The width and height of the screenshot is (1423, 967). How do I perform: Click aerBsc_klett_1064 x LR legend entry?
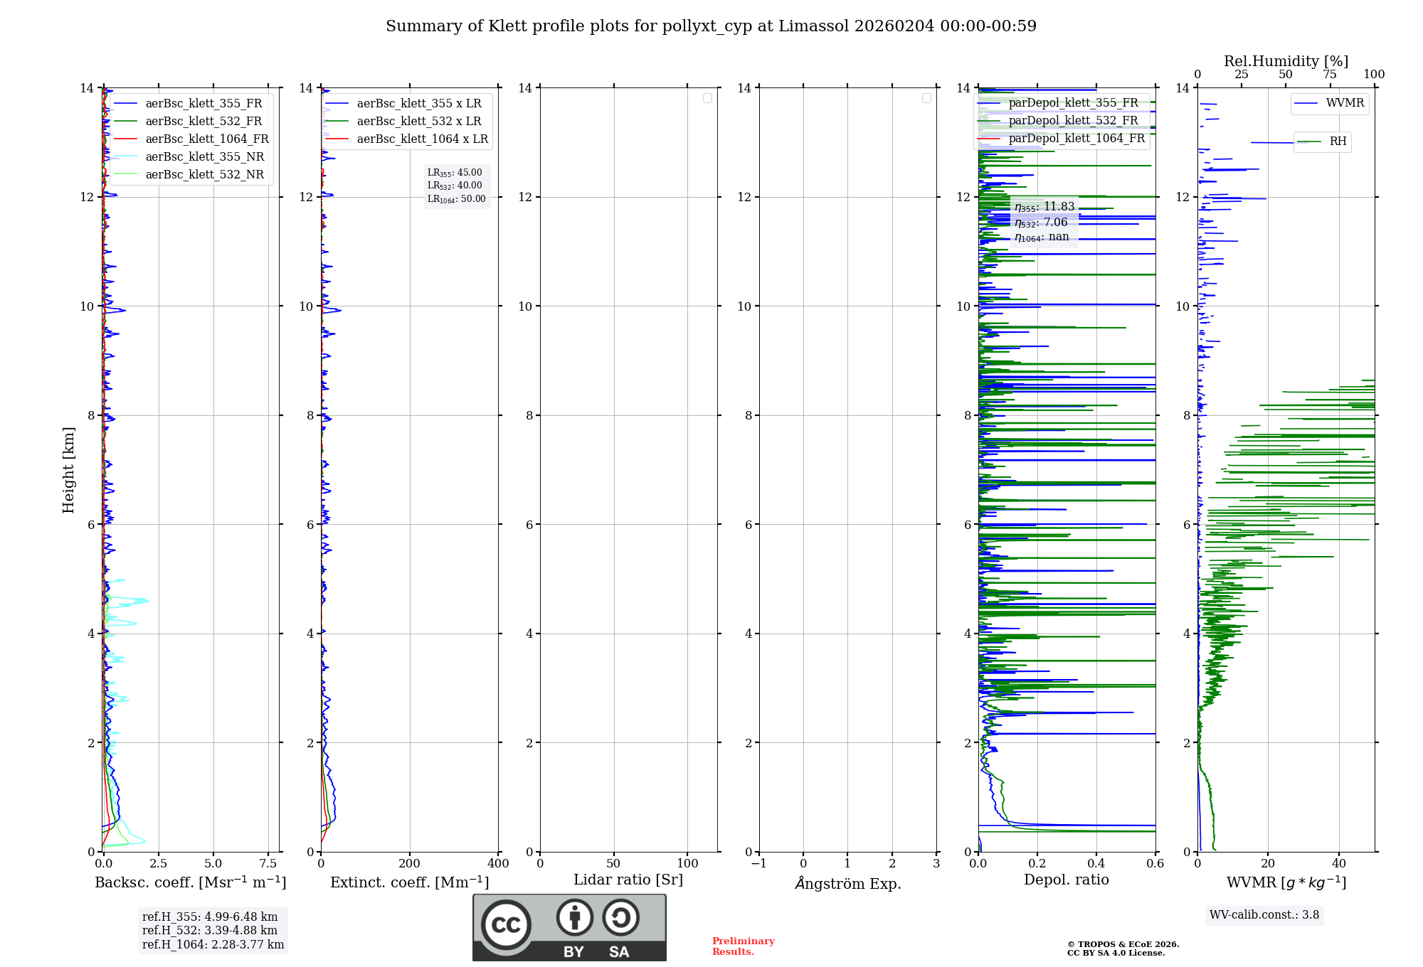(x=422, y=139)
